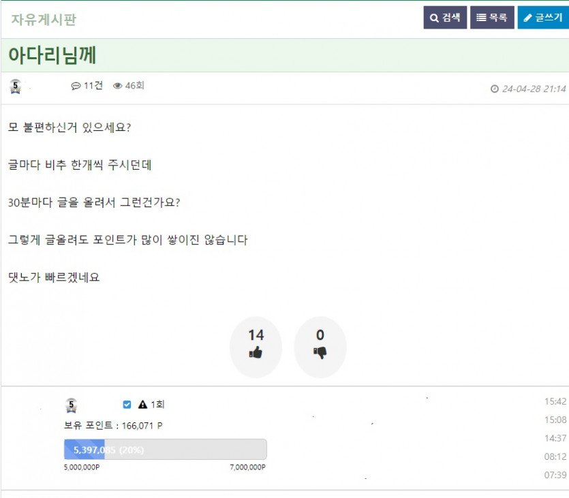Click the timestamp 08:12
This screenshot has width=569, height=498.
click(555, 457)
